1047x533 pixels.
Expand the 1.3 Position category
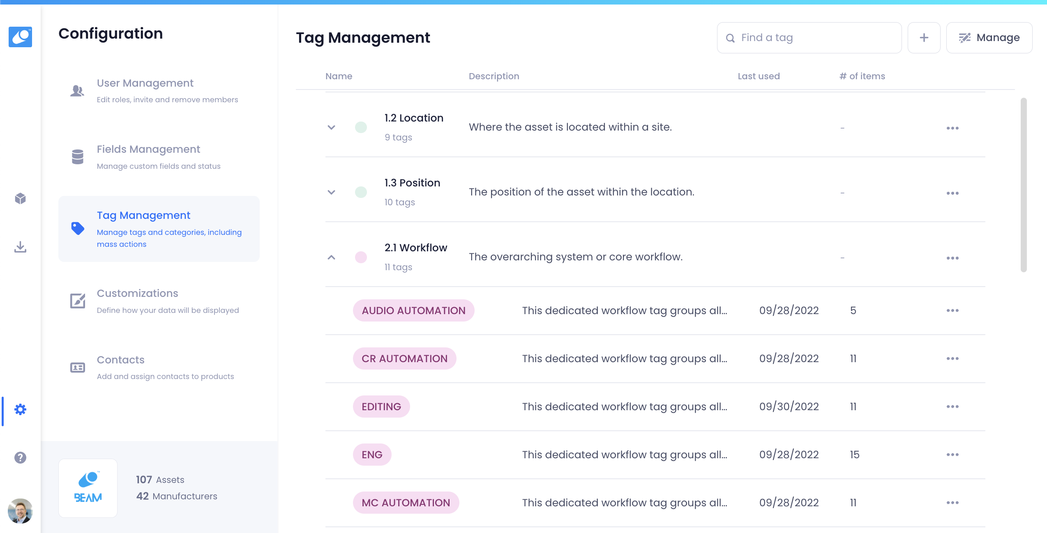click(x=331, y=192)
